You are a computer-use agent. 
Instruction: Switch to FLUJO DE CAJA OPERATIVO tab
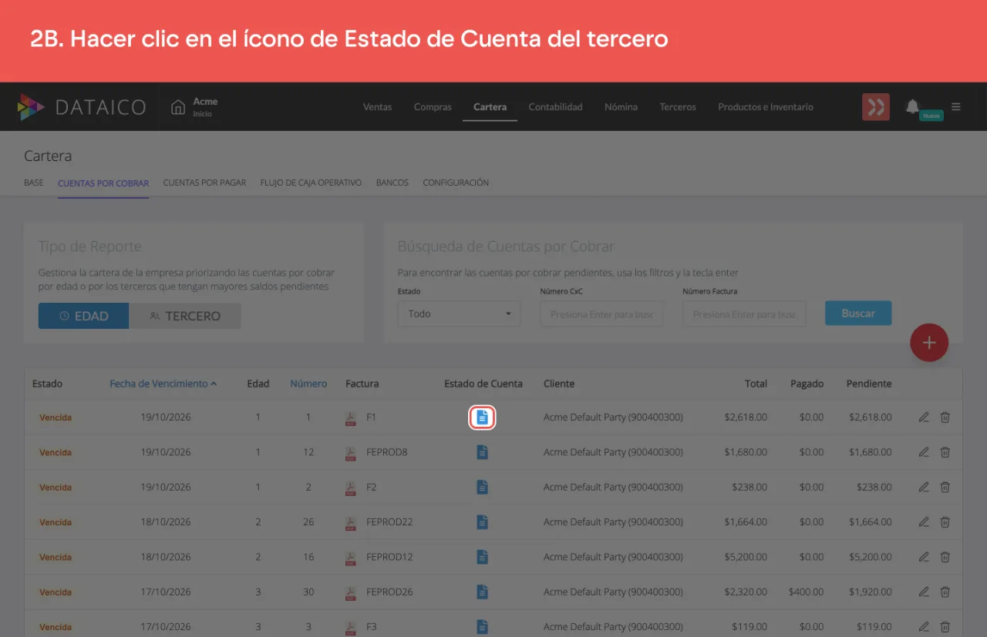311,183
